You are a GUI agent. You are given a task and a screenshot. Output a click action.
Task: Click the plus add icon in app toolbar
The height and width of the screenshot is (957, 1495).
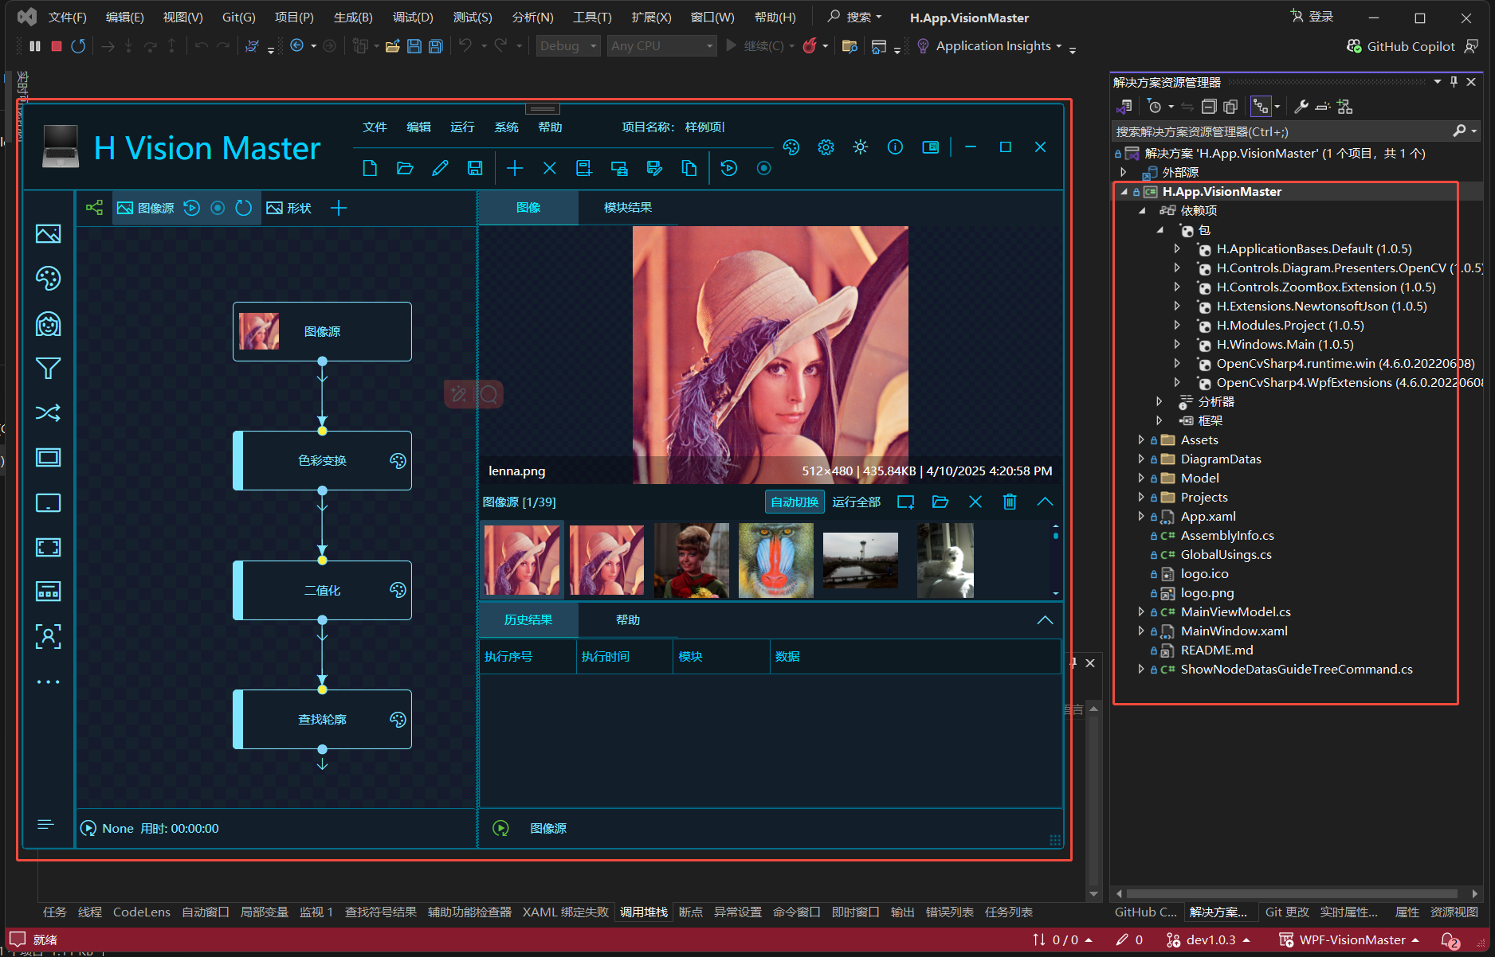[x=515, y=168]
